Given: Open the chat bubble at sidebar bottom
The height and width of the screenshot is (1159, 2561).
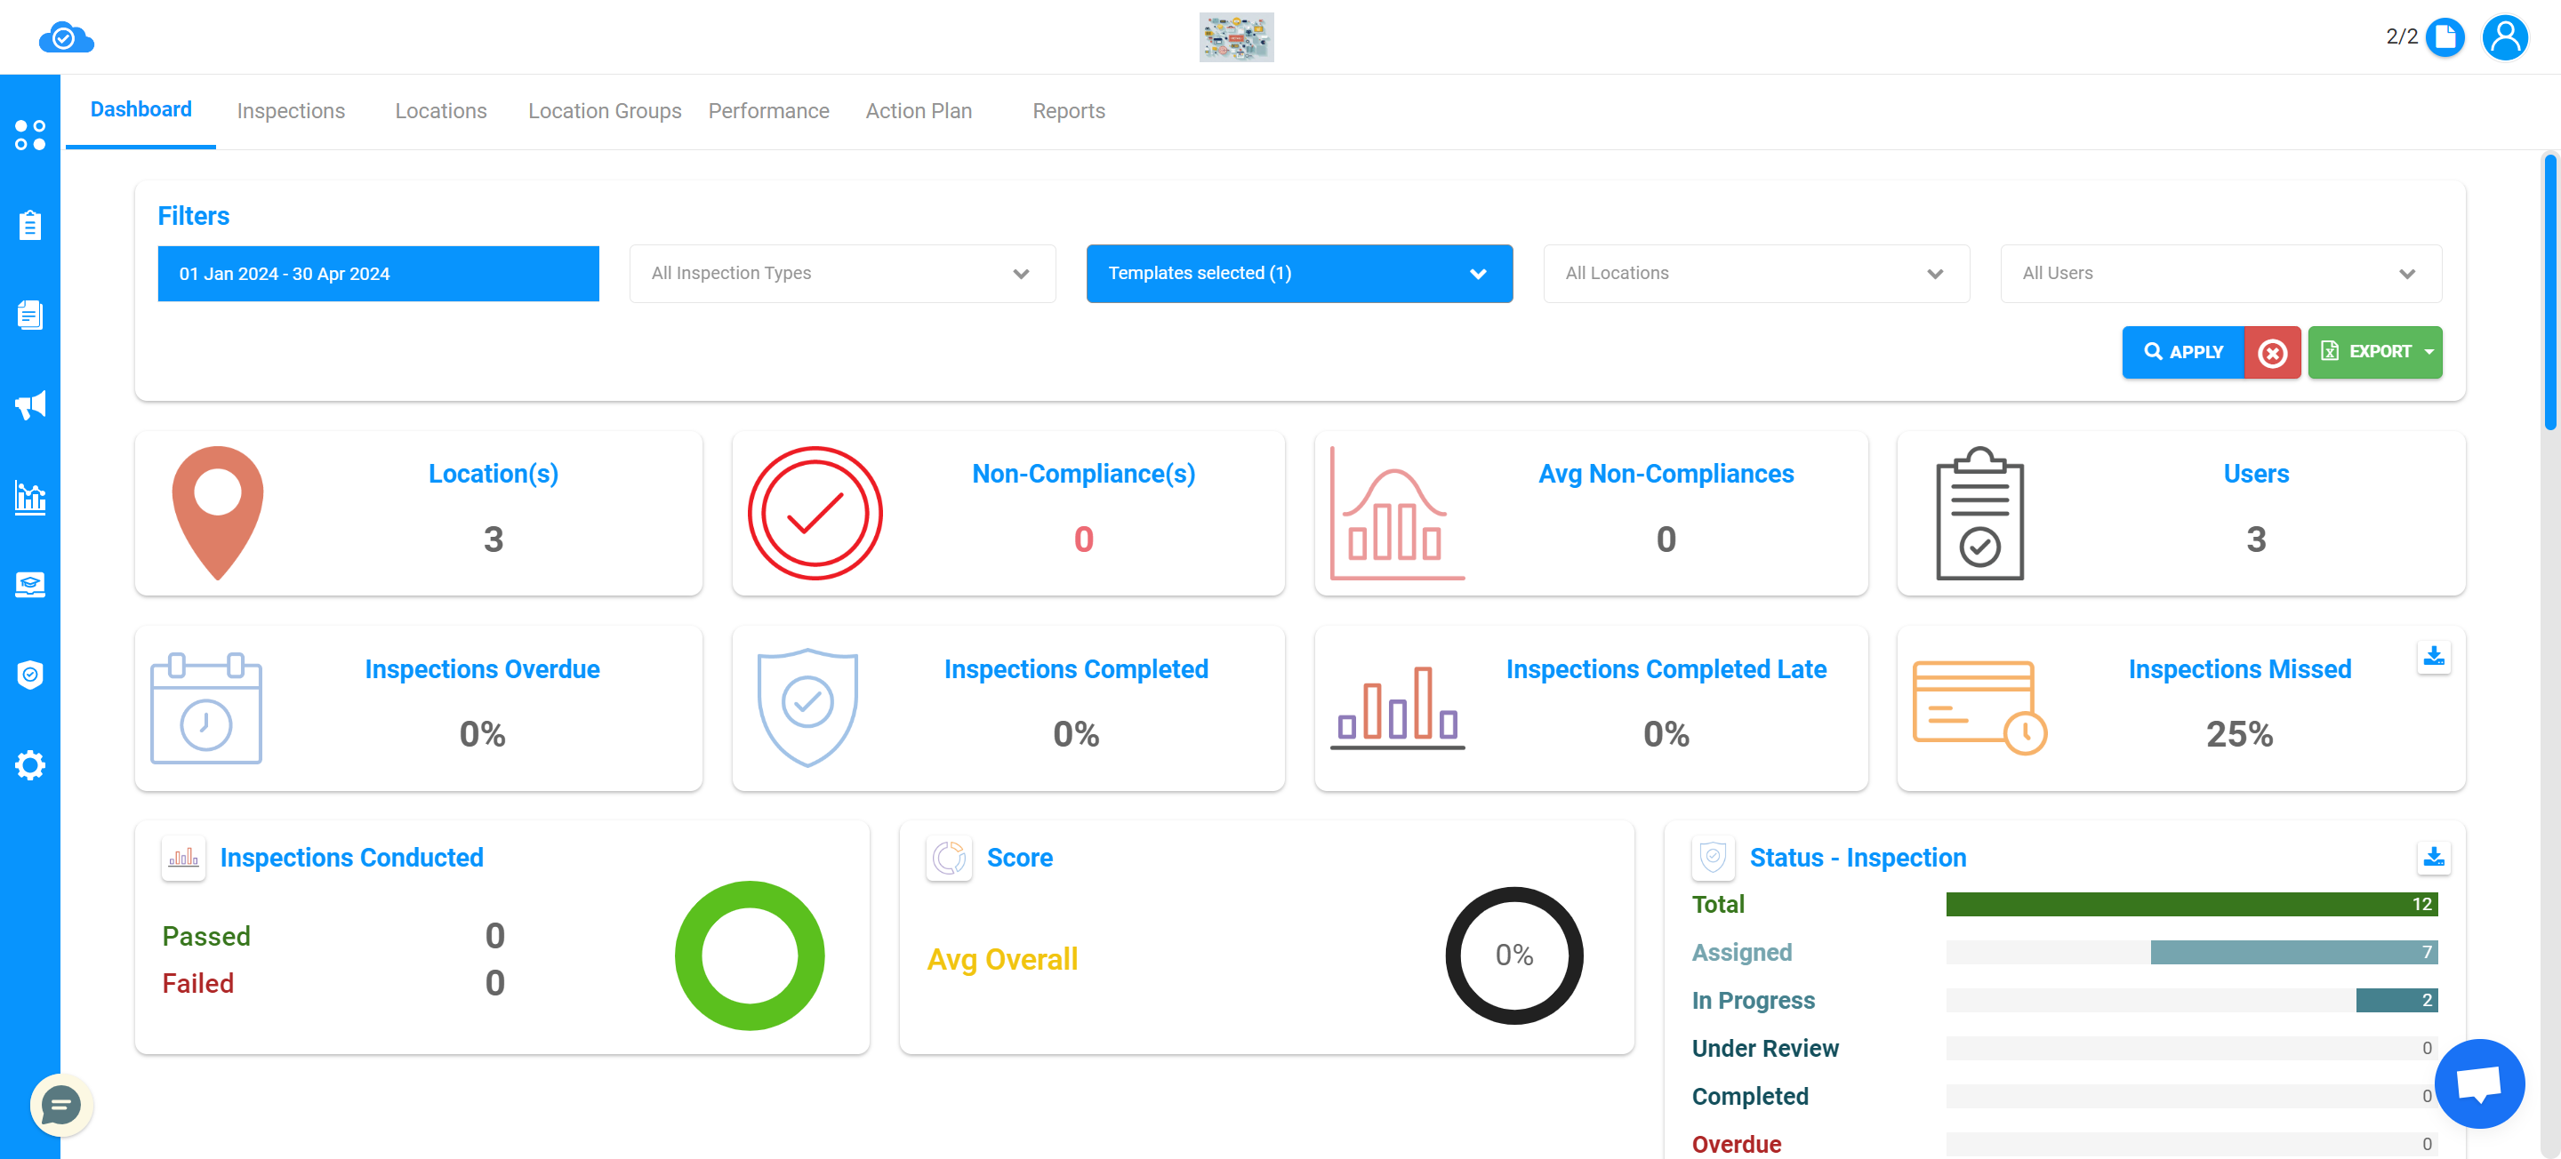Looking at the screenshot, I should point(60,1104).
